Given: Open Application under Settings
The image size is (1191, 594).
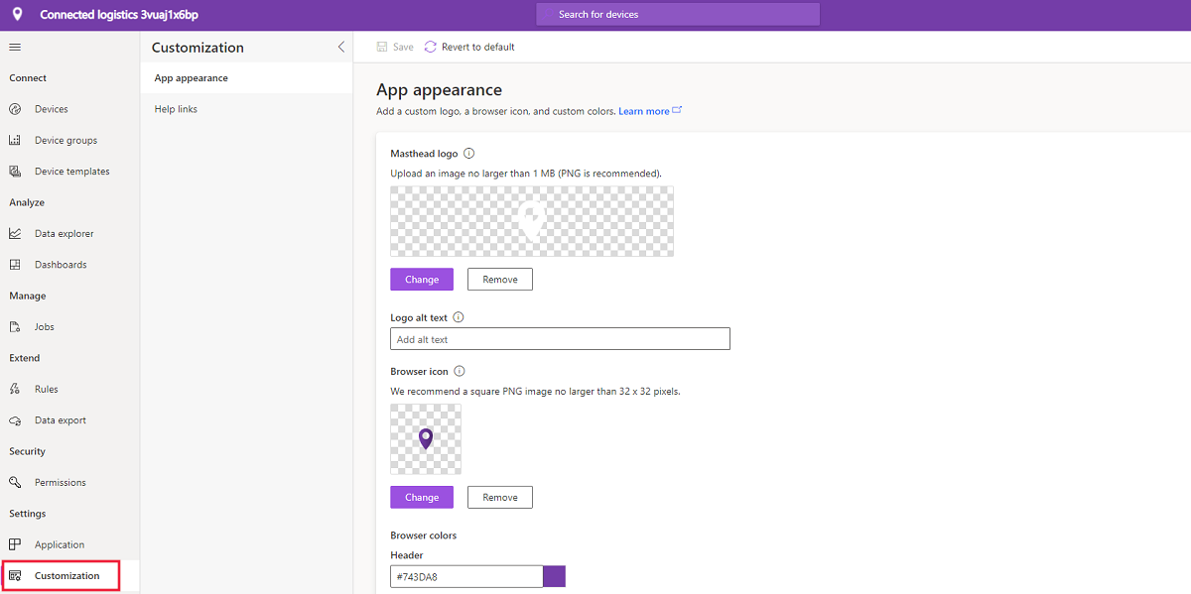Looking at the screenshot, I should 60,544.
